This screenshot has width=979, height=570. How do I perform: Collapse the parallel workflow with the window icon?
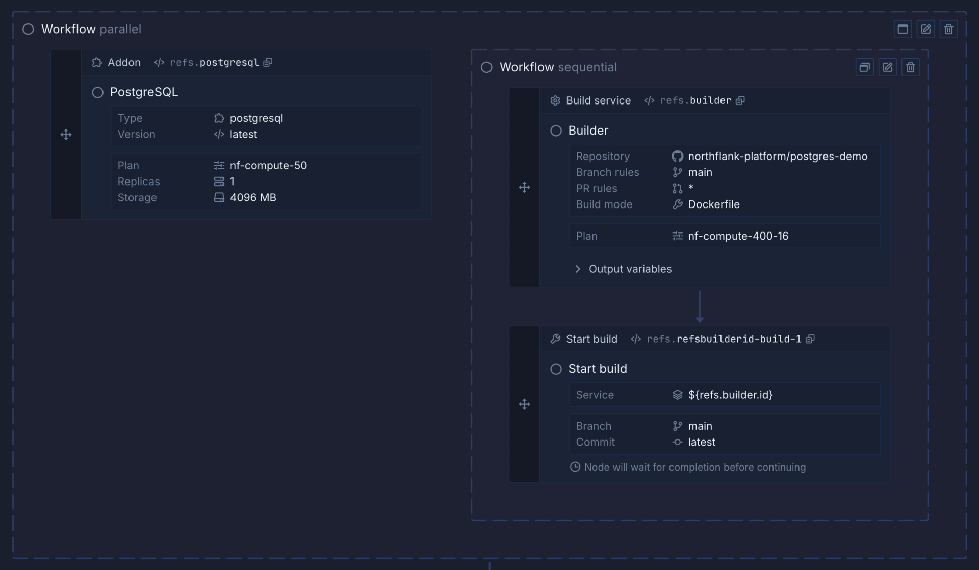(x=903, y=29)
